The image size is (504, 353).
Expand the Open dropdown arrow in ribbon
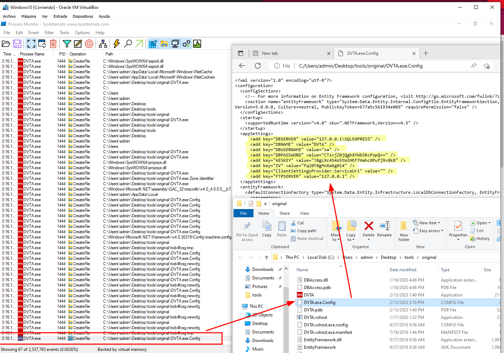click(489, 223)
